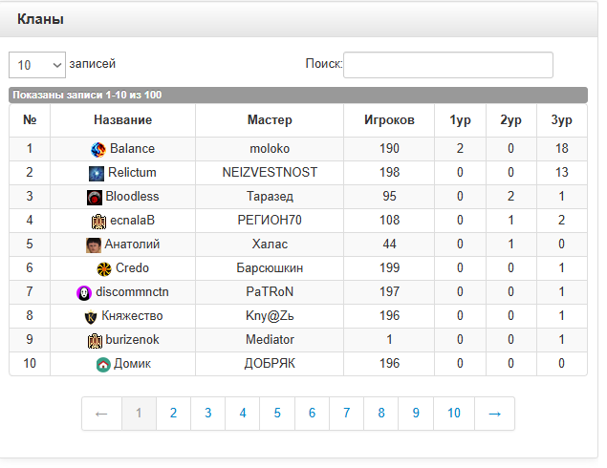Click the Relictum clan emblem icon
The height and width of the screenshot is (468, 607).
(97, 173)
